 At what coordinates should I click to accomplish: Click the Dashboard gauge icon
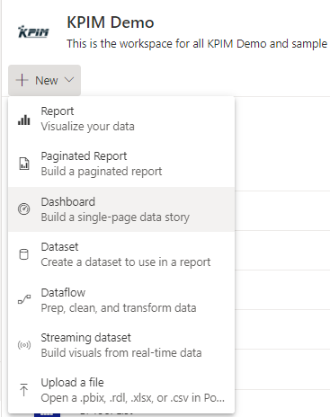(x=24, y=208)
